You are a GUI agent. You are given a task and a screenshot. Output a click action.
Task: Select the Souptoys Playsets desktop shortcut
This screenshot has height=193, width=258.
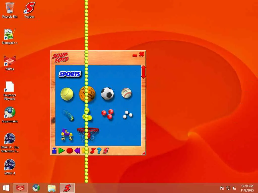point(10,91)
